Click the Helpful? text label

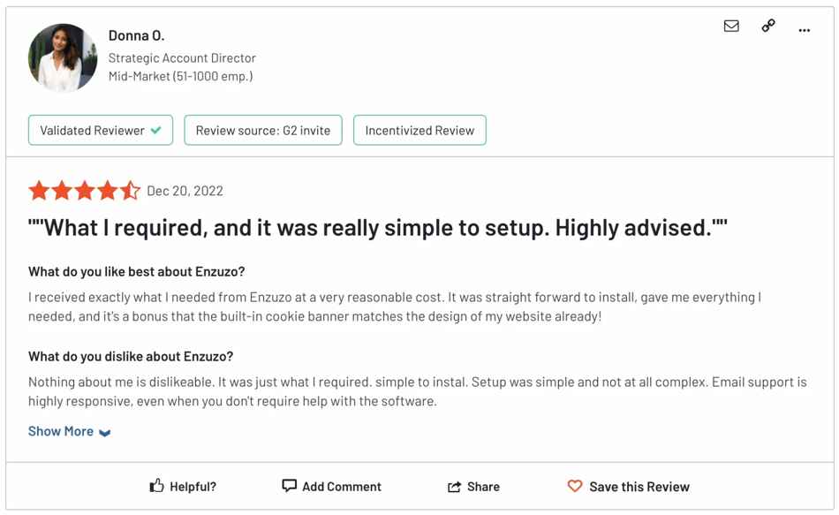coord(193,487)
